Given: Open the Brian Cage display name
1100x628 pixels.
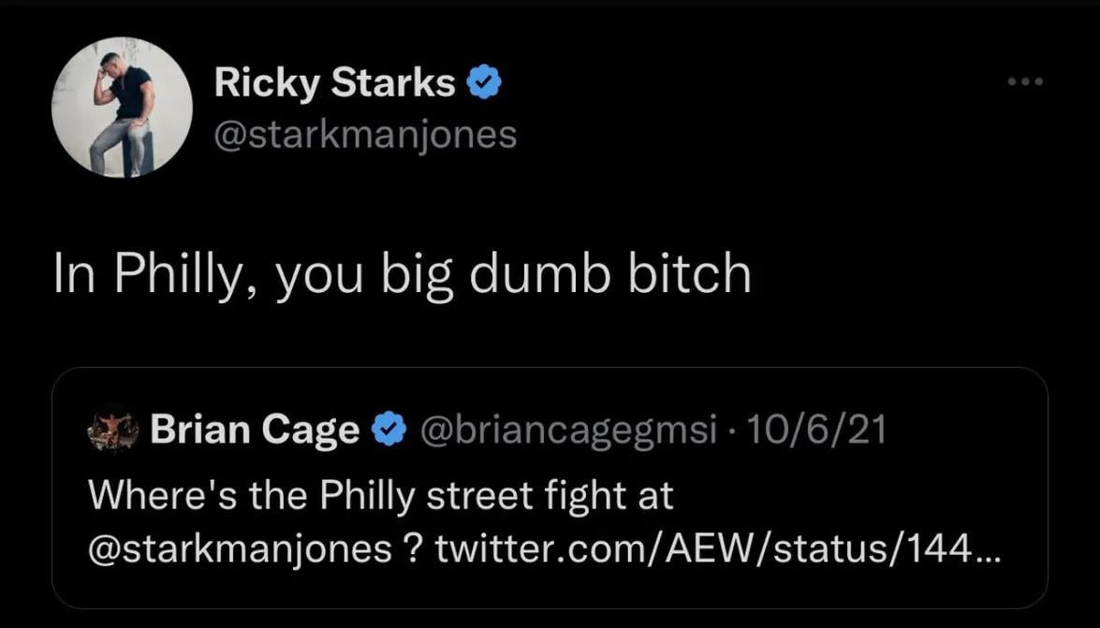Looking at the screenshot, I should [255, 430].
